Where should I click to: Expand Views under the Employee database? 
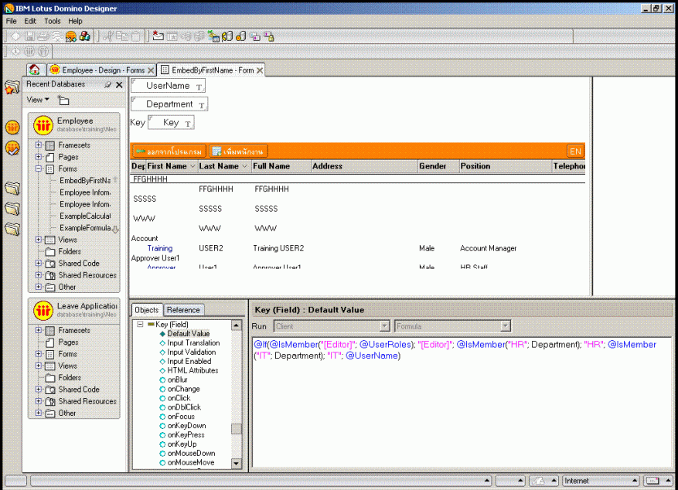pos(39,240)
